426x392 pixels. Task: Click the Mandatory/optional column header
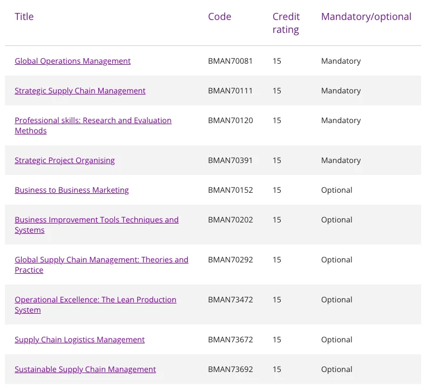[366, 17]
